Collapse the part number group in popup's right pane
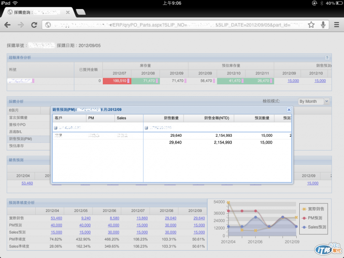Screen dimensions: 344x258 [146, 128]
